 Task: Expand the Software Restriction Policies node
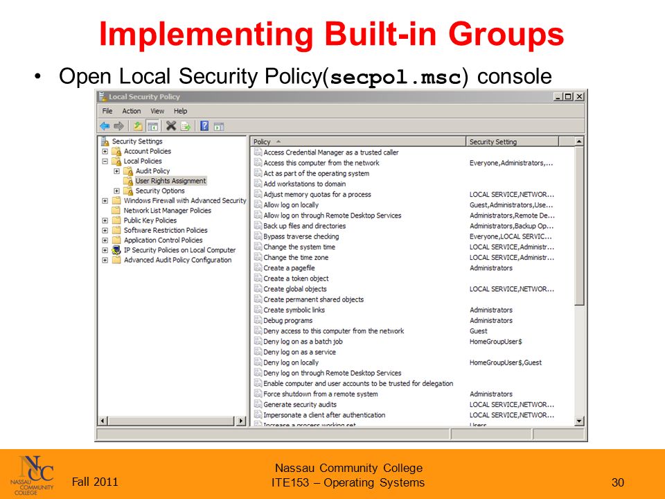[105, 230]
